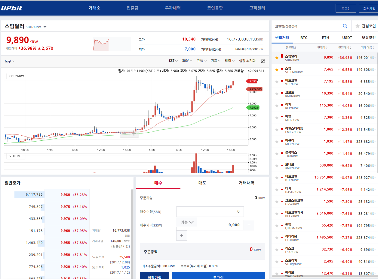
Task: Add 비트코인캐시 BCC to favorites
Action: coord(277,214)
